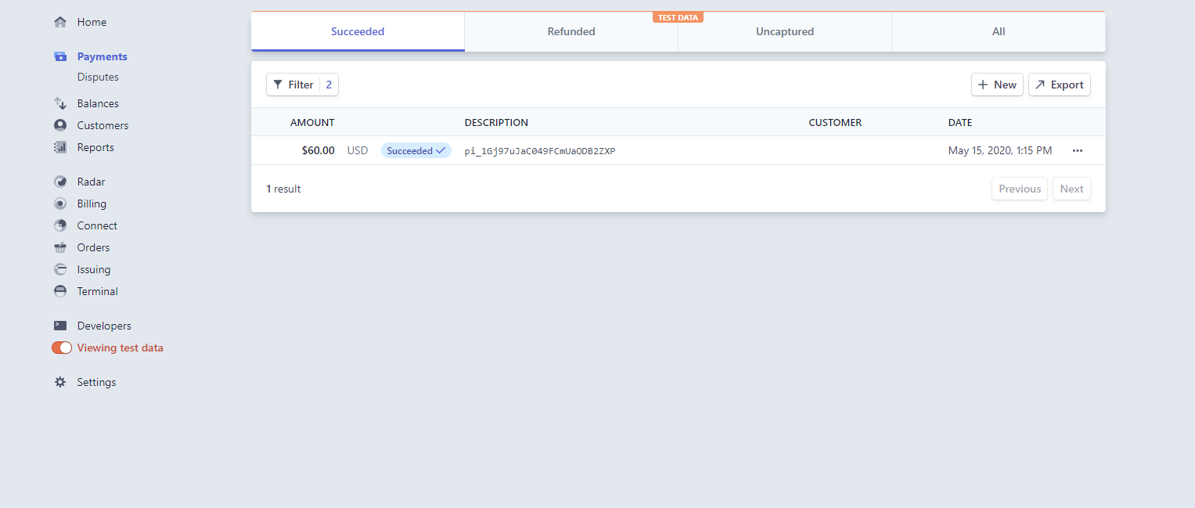
Task: Click the TEST DATA orange badge
Action: coord(678,17)
